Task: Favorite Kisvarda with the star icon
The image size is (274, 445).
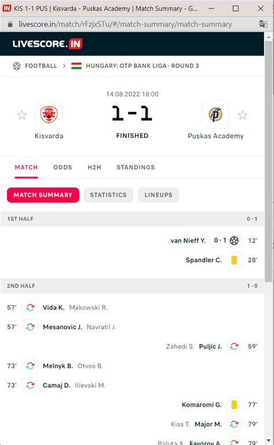Action: point(21,115)
